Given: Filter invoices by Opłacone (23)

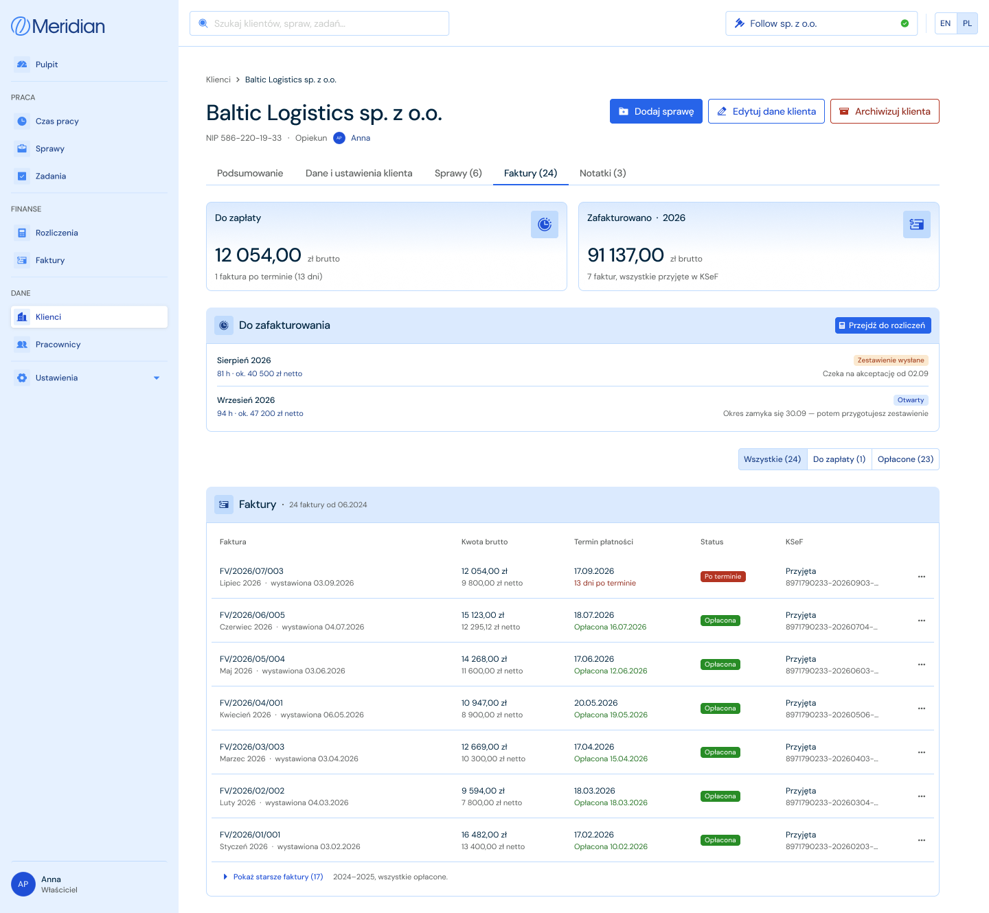Looking at the screenshot, I should [905, 459].
